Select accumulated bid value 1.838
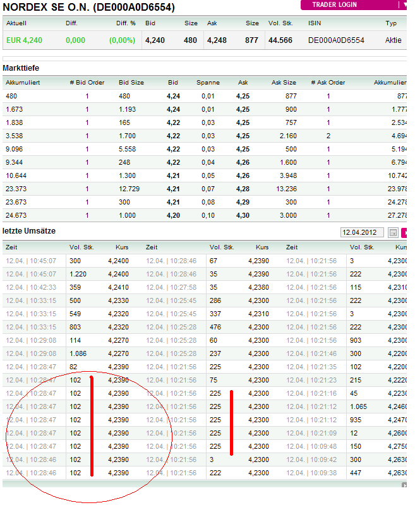 tap(15, 122)
